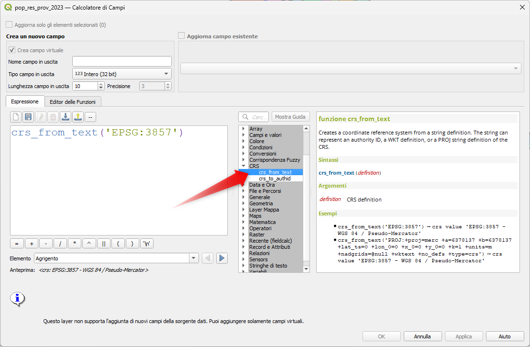Enable the 'Aggiorna campo esistente' checkbox
This screenshot has width=530, height=347.
tap(181, 36)
